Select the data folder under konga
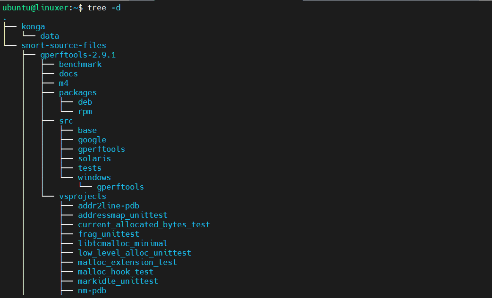The width and height of the screenshot is (492, 298). click(50, 36)
